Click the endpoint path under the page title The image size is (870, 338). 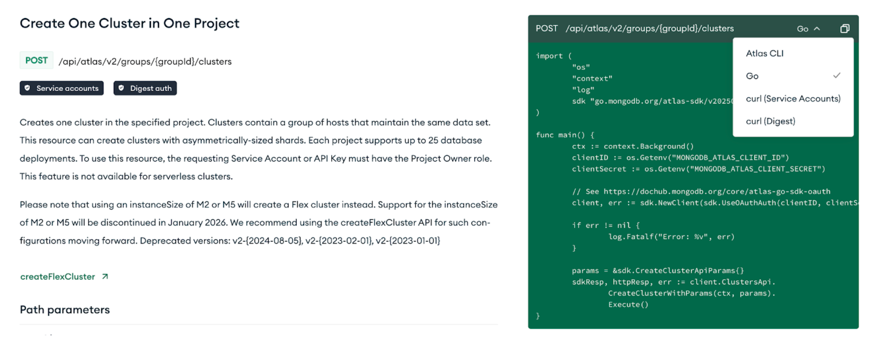[145, 62]
